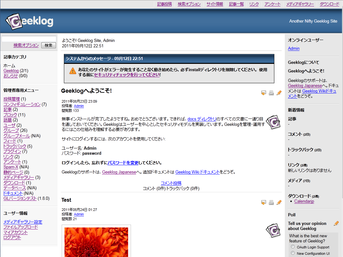This screenshot has height=257, width=343.
Task: Click the pencil edit icon for Geeklogへようこそ! article
Action: [279, 93]
